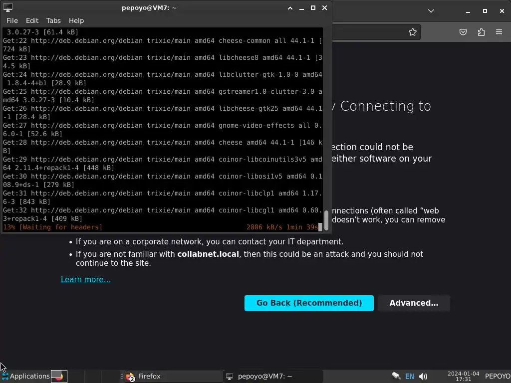This screenshot has height=383, width=511.
Task: Click the Advanced… button
Action: click(x=414, y=303)
